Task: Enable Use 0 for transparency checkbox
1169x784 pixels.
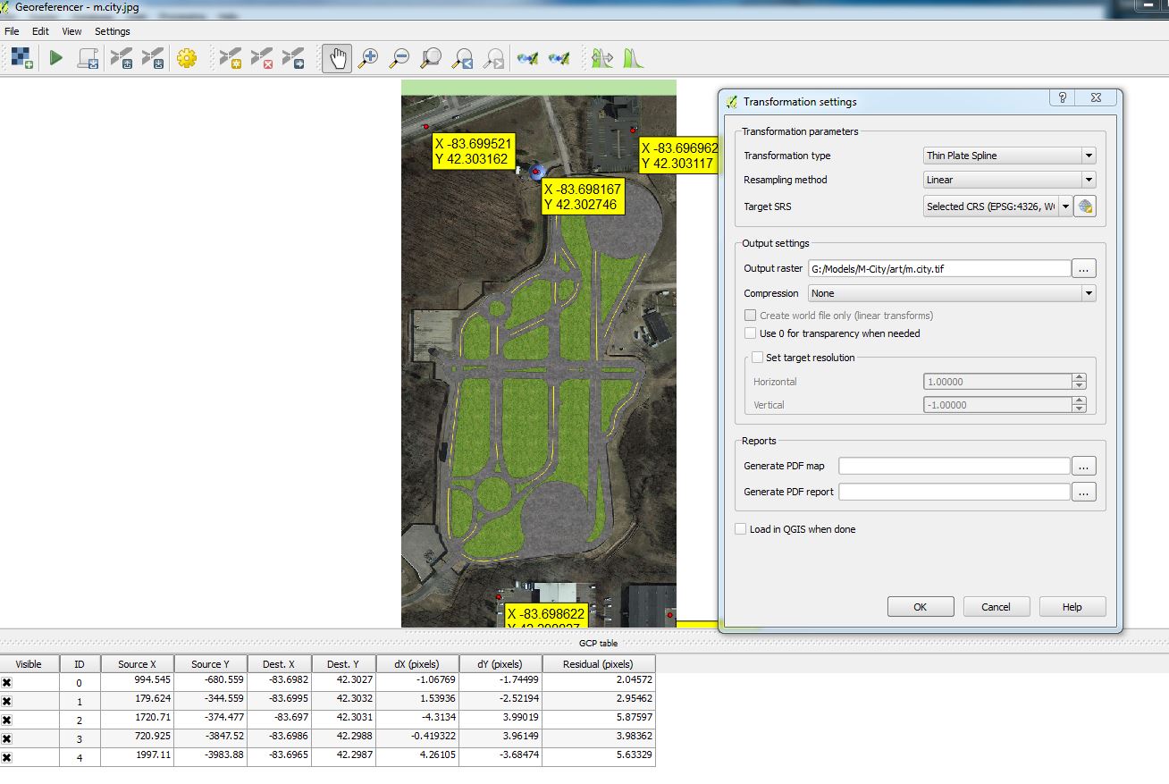Action: pyautogui.click(x=751, y=333)
